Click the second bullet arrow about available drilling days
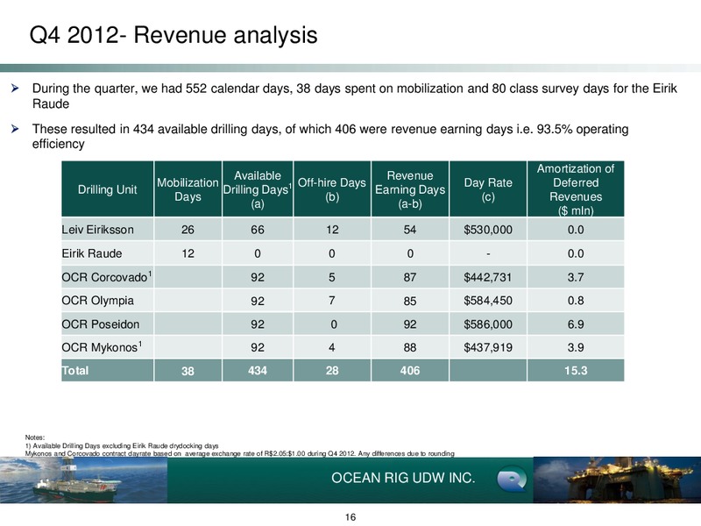Image resolution: width=701 pixels, height=526 pixels. tap(15, 129)
